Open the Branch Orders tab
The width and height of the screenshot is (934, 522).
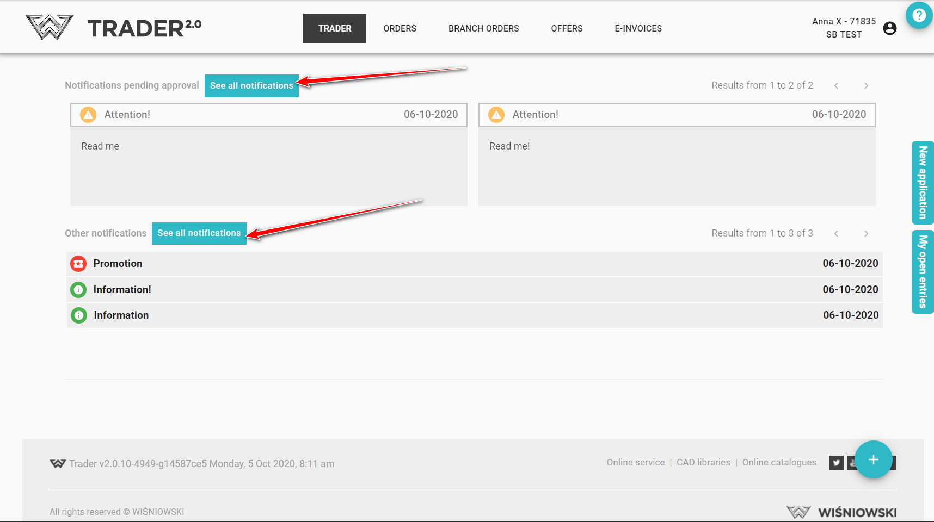483,28
